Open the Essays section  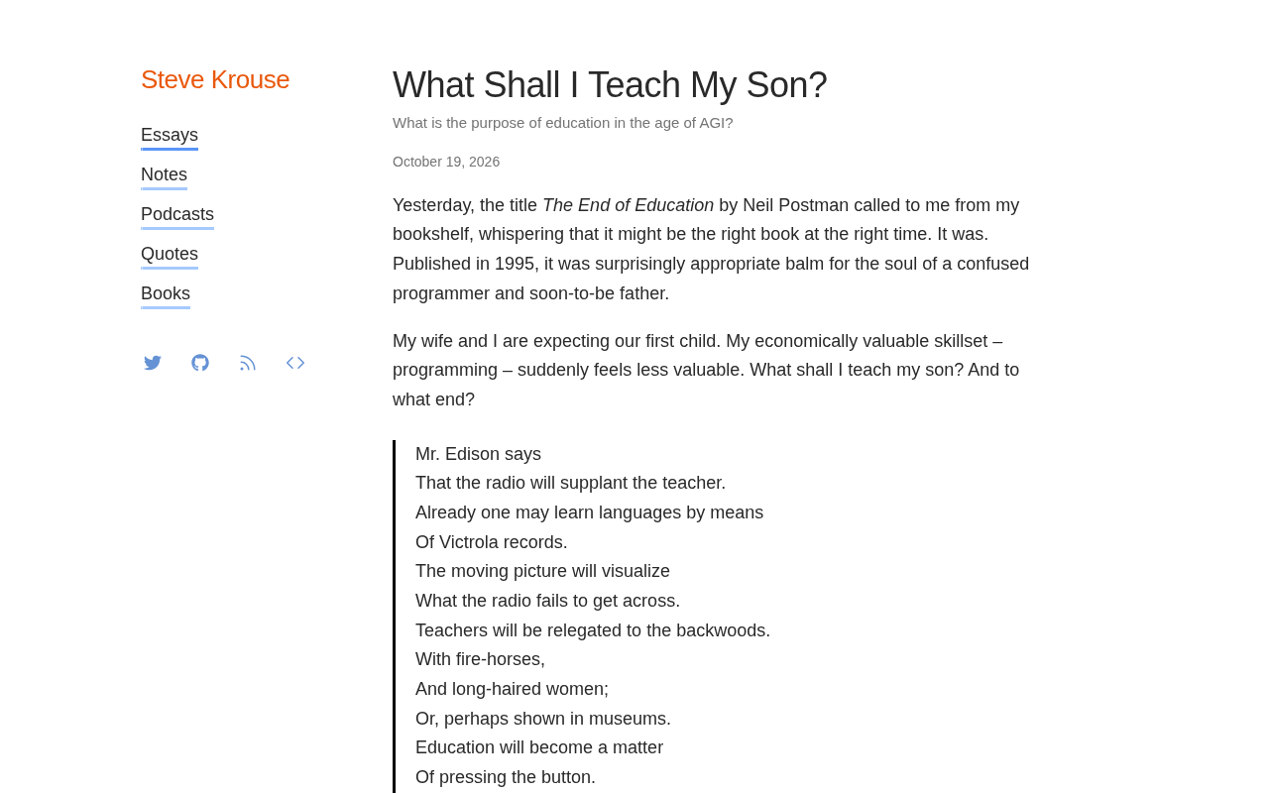(x=170, y=136)
